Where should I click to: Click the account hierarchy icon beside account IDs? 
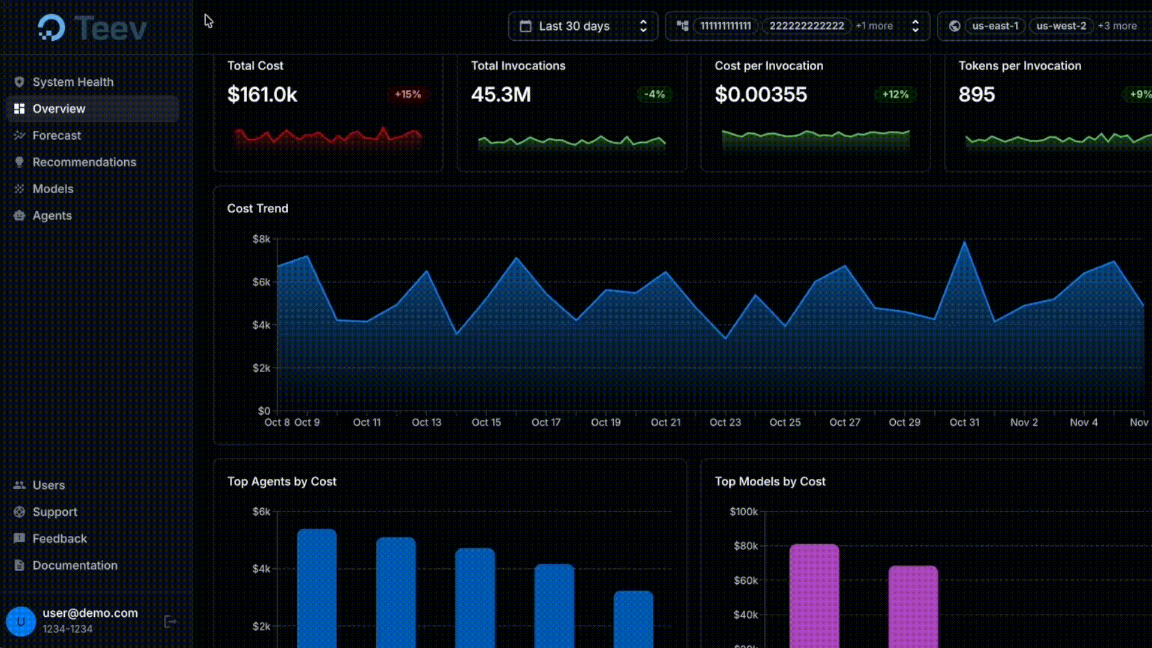683,26
